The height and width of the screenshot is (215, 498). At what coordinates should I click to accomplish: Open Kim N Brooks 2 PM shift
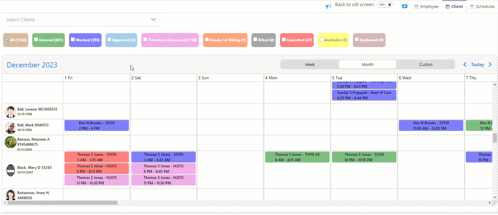[x=97, y=125]
